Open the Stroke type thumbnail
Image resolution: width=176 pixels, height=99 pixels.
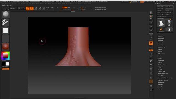(x=5, y=23)
